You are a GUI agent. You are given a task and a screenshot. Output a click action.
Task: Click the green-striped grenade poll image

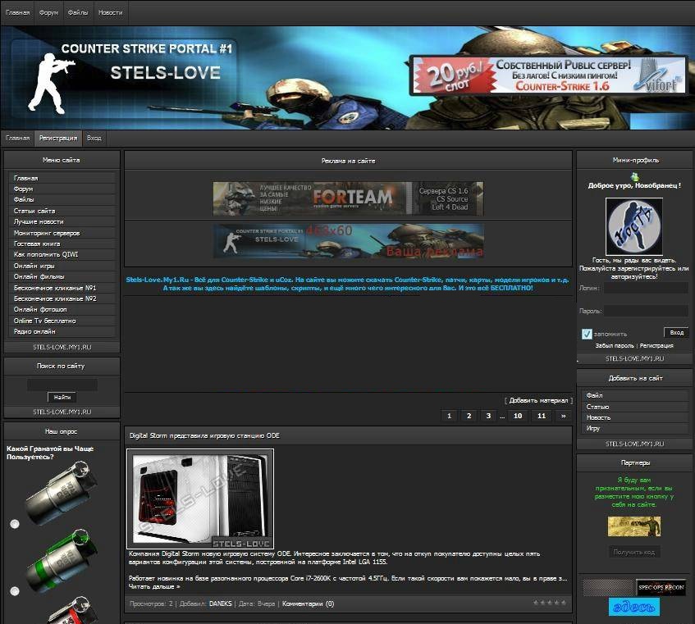click(x=62, y=560)
